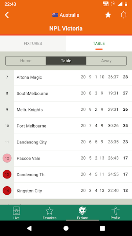
Task: Switch standings to Home segment
Action: 26,60
